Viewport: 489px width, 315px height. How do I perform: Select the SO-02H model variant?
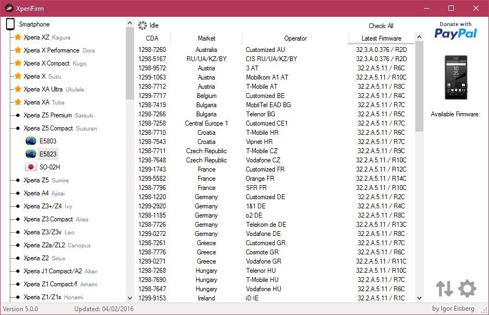(49, 167)
